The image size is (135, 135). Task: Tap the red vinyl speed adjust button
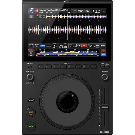104,50
